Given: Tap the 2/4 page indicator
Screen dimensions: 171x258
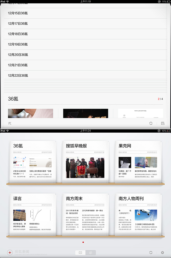Looking at the screenshot, I should [x=160, y=99].
